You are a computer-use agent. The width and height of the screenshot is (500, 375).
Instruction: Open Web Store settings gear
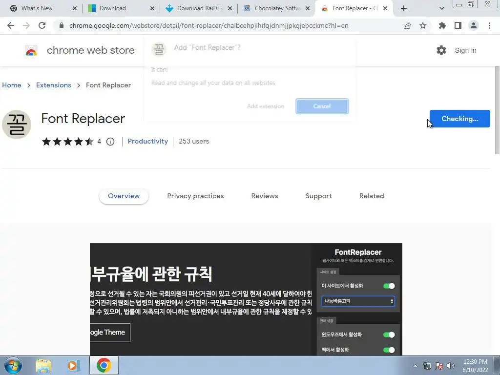click(441, 50)
